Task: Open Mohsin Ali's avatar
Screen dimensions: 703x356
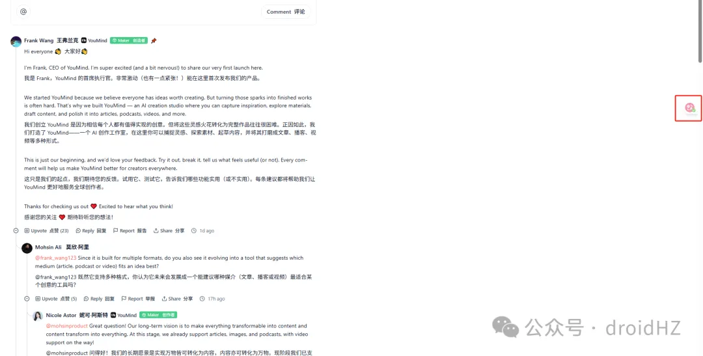Action: pyautogui.click(x=27, y=248)
